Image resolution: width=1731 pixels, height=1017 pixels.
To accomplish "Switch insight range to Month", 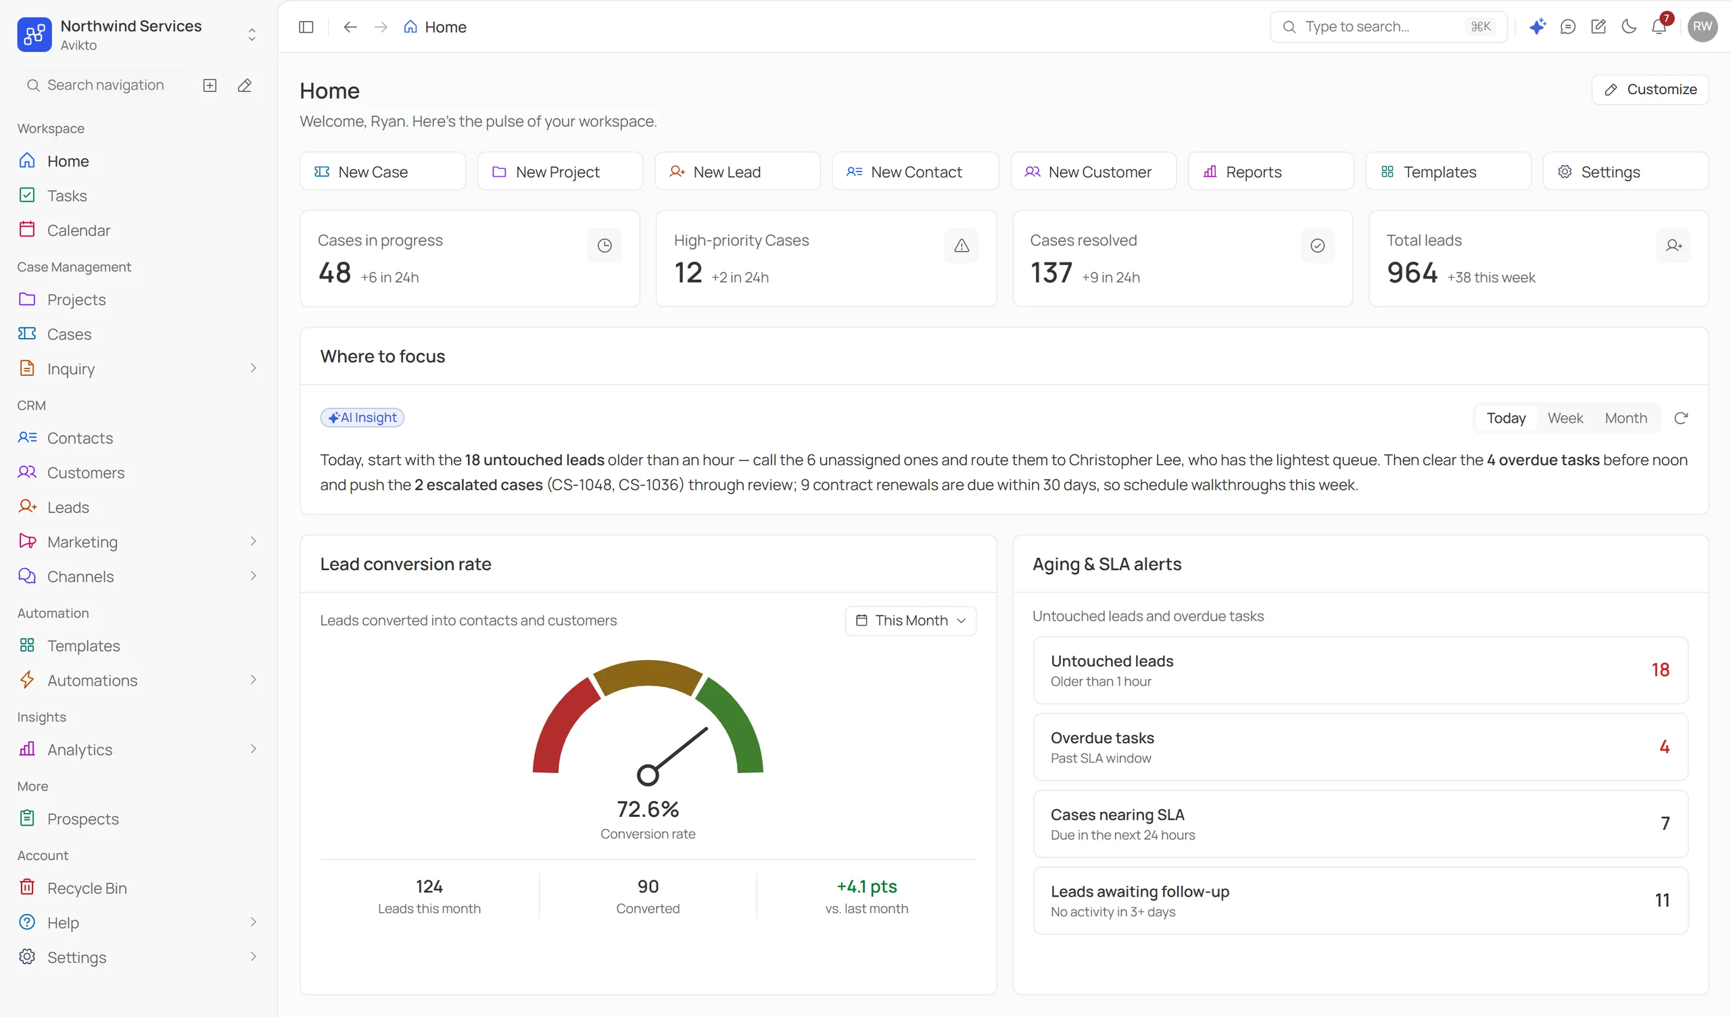I will (1626, 418).
